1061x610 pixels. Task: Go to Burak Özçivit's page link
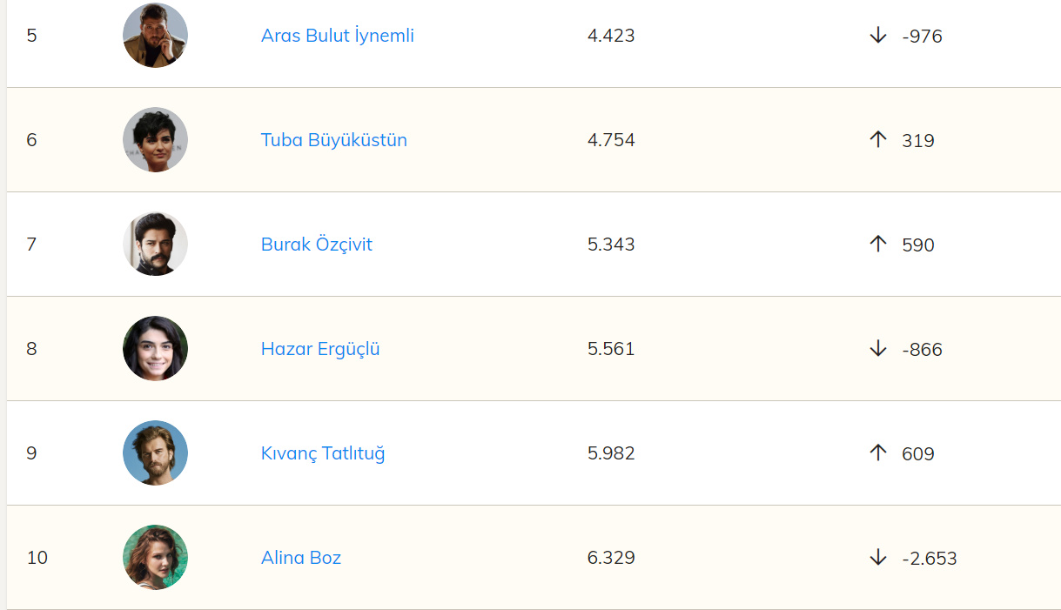(316, 245)
